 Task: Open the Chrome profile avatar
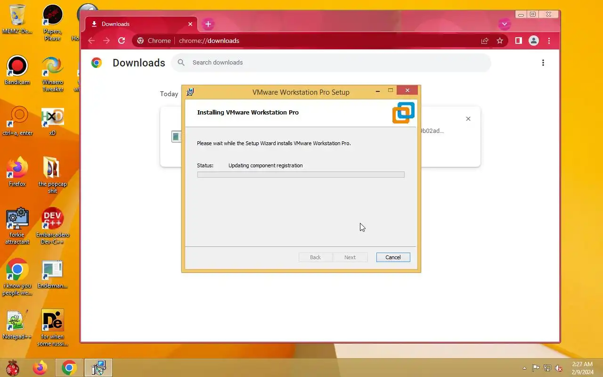(x=534, y=41)
